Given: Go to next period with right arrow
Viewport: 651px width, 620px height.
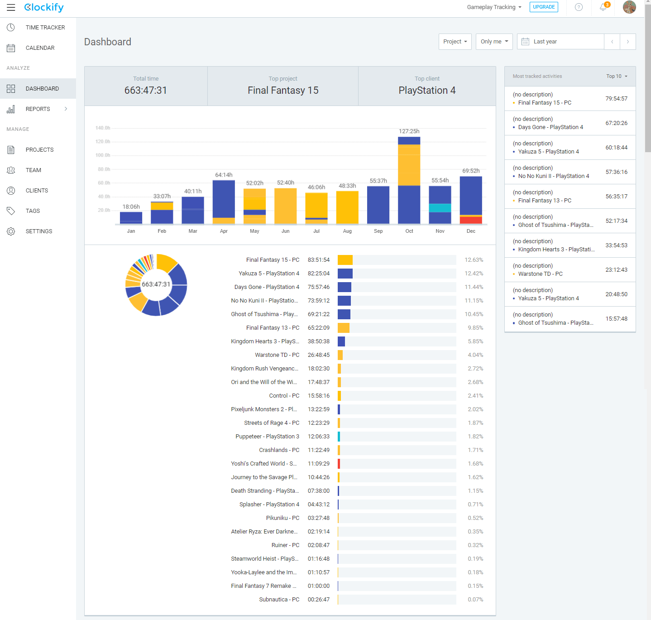Looking at the screenshot, I should [x=628, y=42].
